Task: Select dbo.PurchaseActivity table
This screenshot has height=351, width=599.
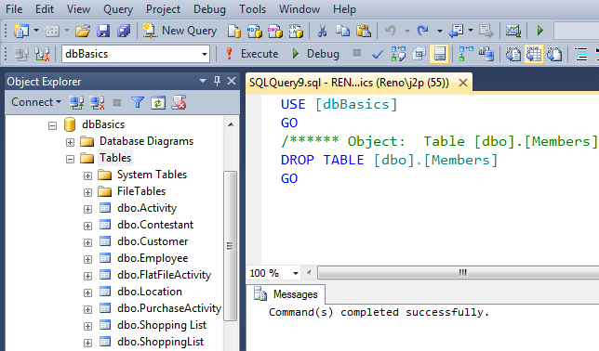Action: (169, 308)
